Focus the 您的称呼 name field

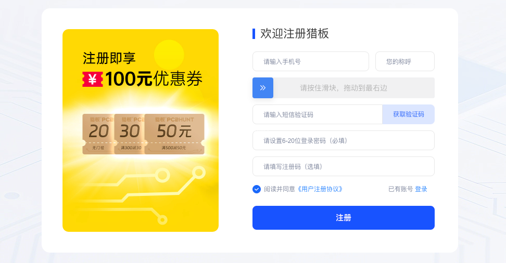click(404, 61)
